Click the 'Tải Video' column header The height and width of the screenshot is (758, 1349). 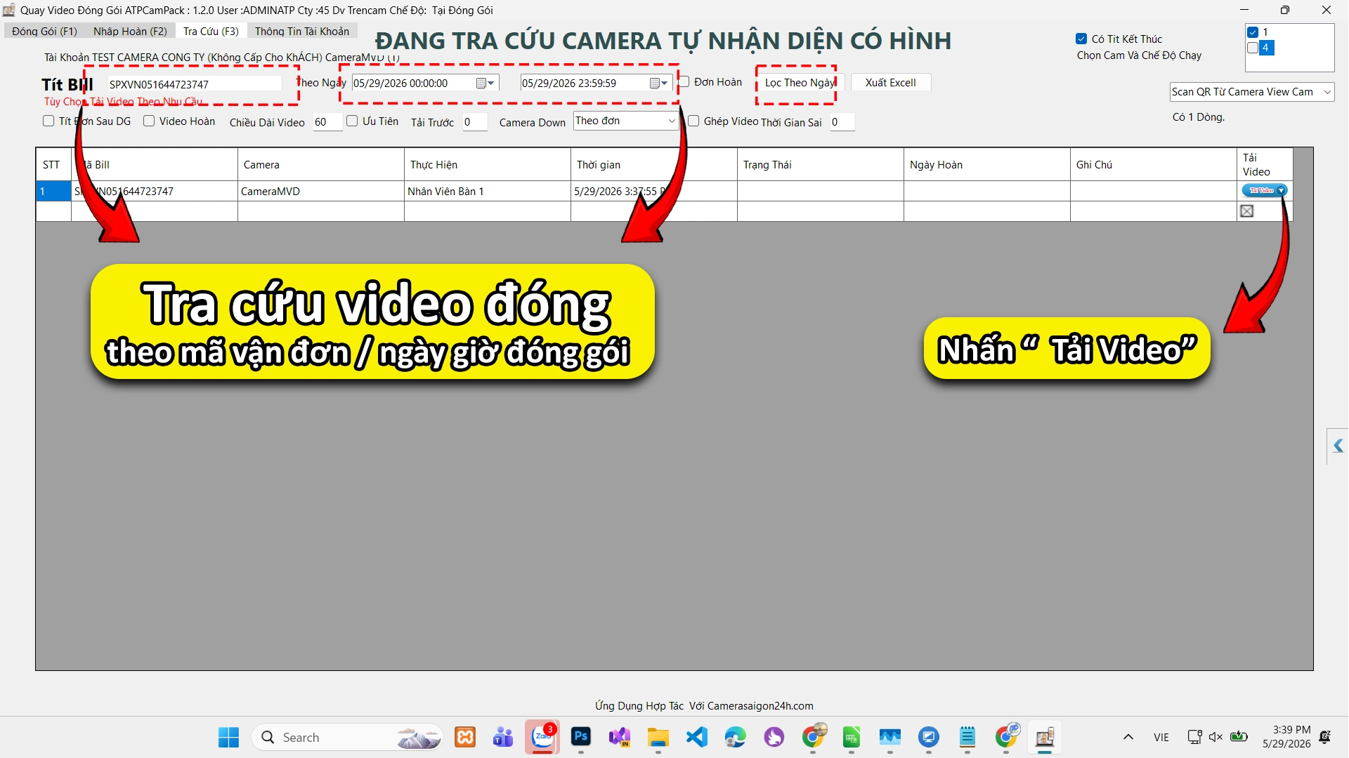click(1265, 164)
